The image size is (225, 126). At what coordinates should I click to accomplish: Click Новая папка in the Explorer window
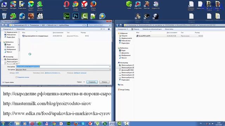169,29
